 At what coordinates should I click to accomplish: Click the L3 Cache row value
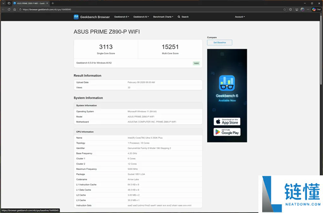134,200
